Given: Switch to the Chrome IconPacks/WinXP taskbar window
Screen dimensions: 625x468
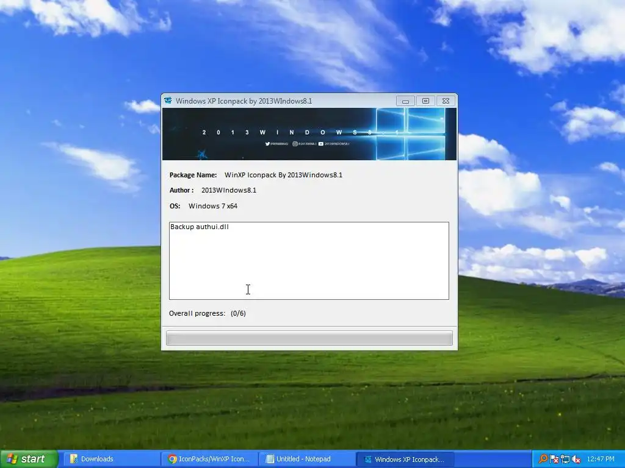Looking at the screenshot, I should pyautogui.click(x=209, y=459).
